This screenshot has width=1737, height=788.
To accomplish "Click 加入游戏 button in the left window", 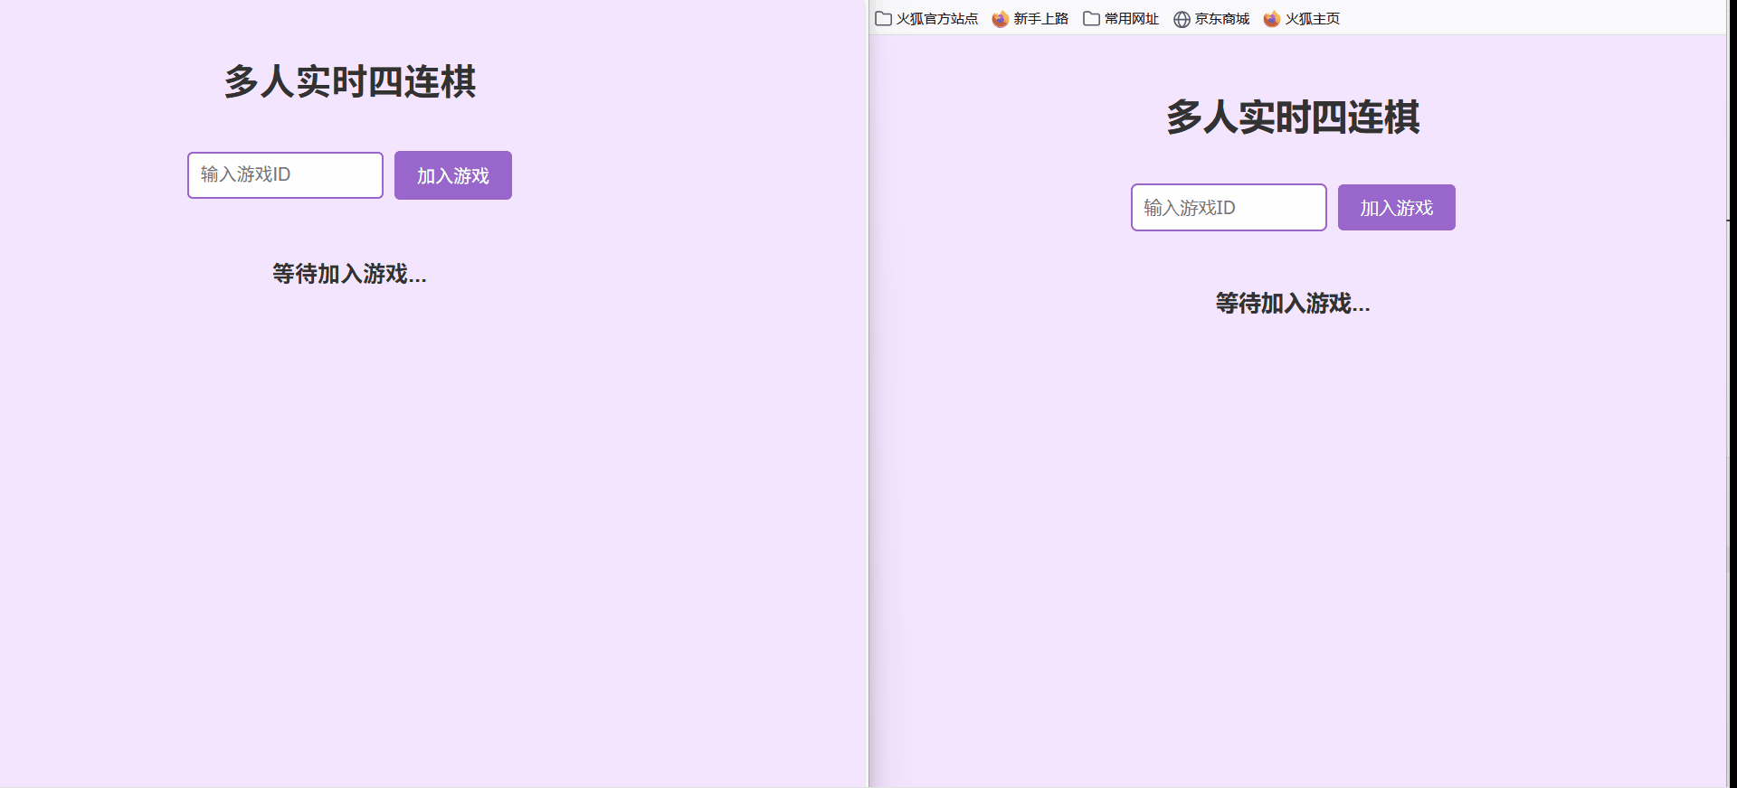I will (x=453, y=175).
